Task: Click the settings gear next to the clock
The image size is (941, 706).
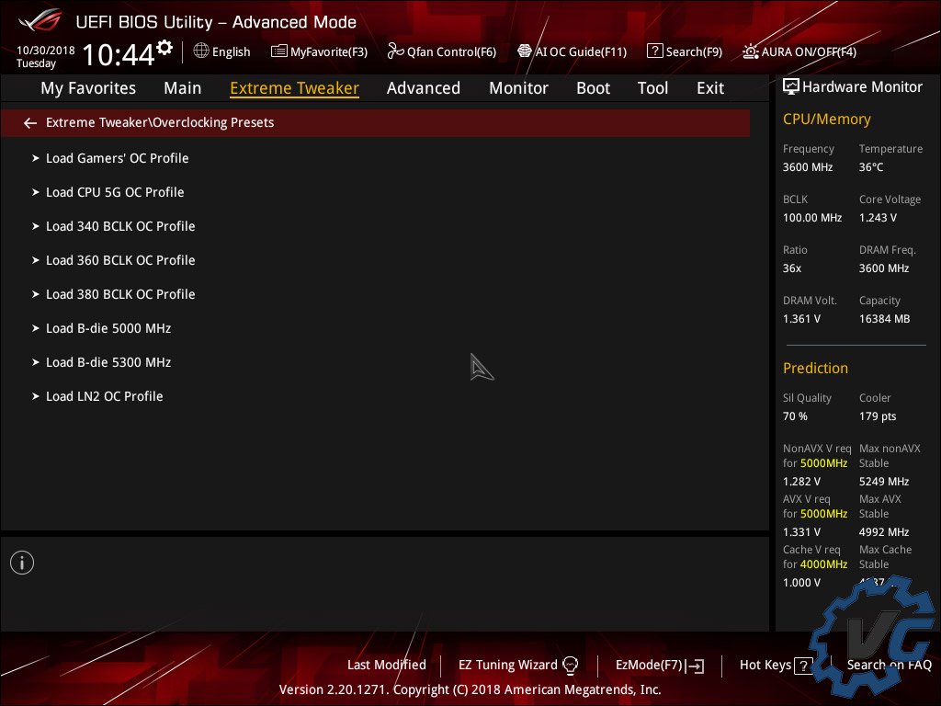Action: [164, 47]
